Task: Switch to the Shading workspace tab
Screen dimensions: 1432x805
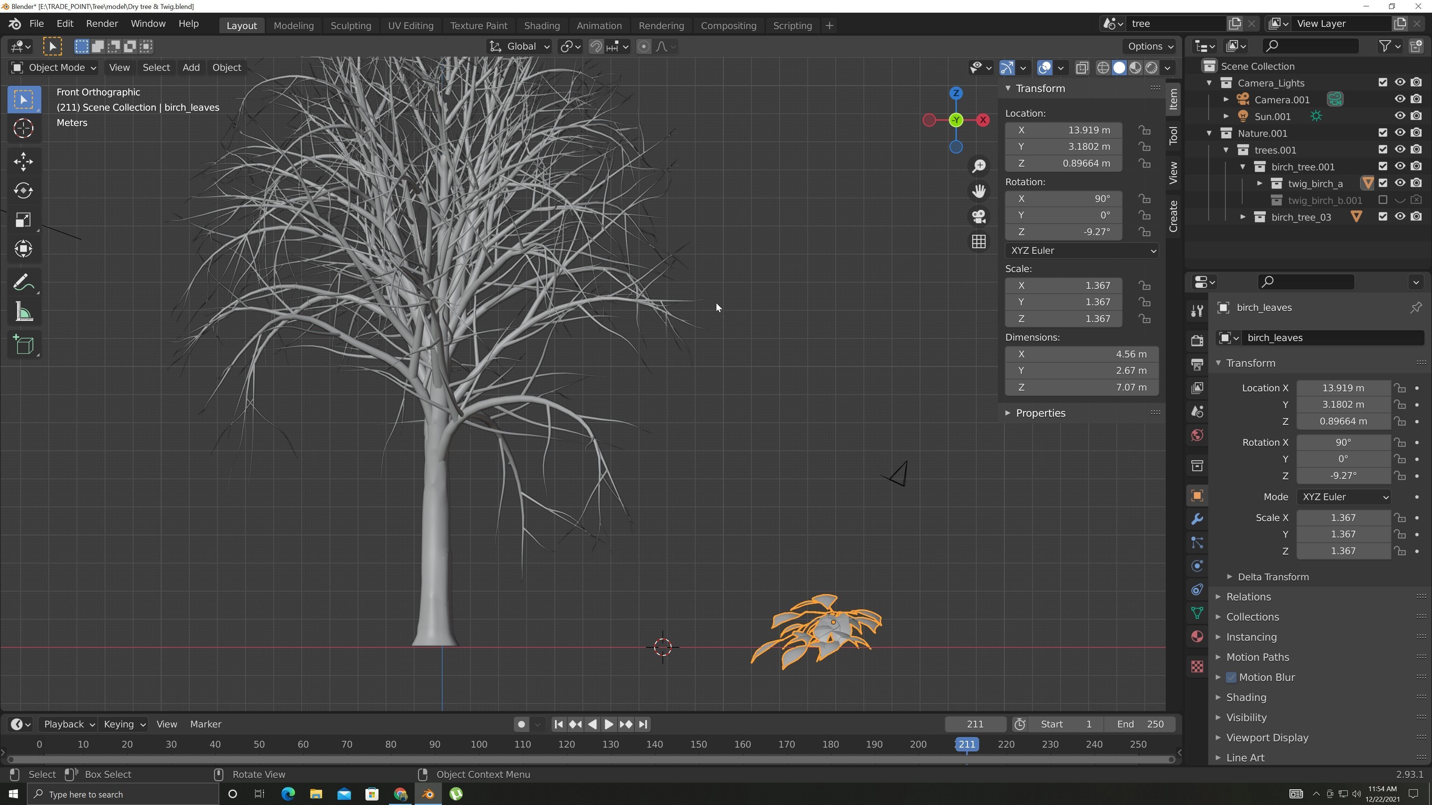Action: coord(542,26)
